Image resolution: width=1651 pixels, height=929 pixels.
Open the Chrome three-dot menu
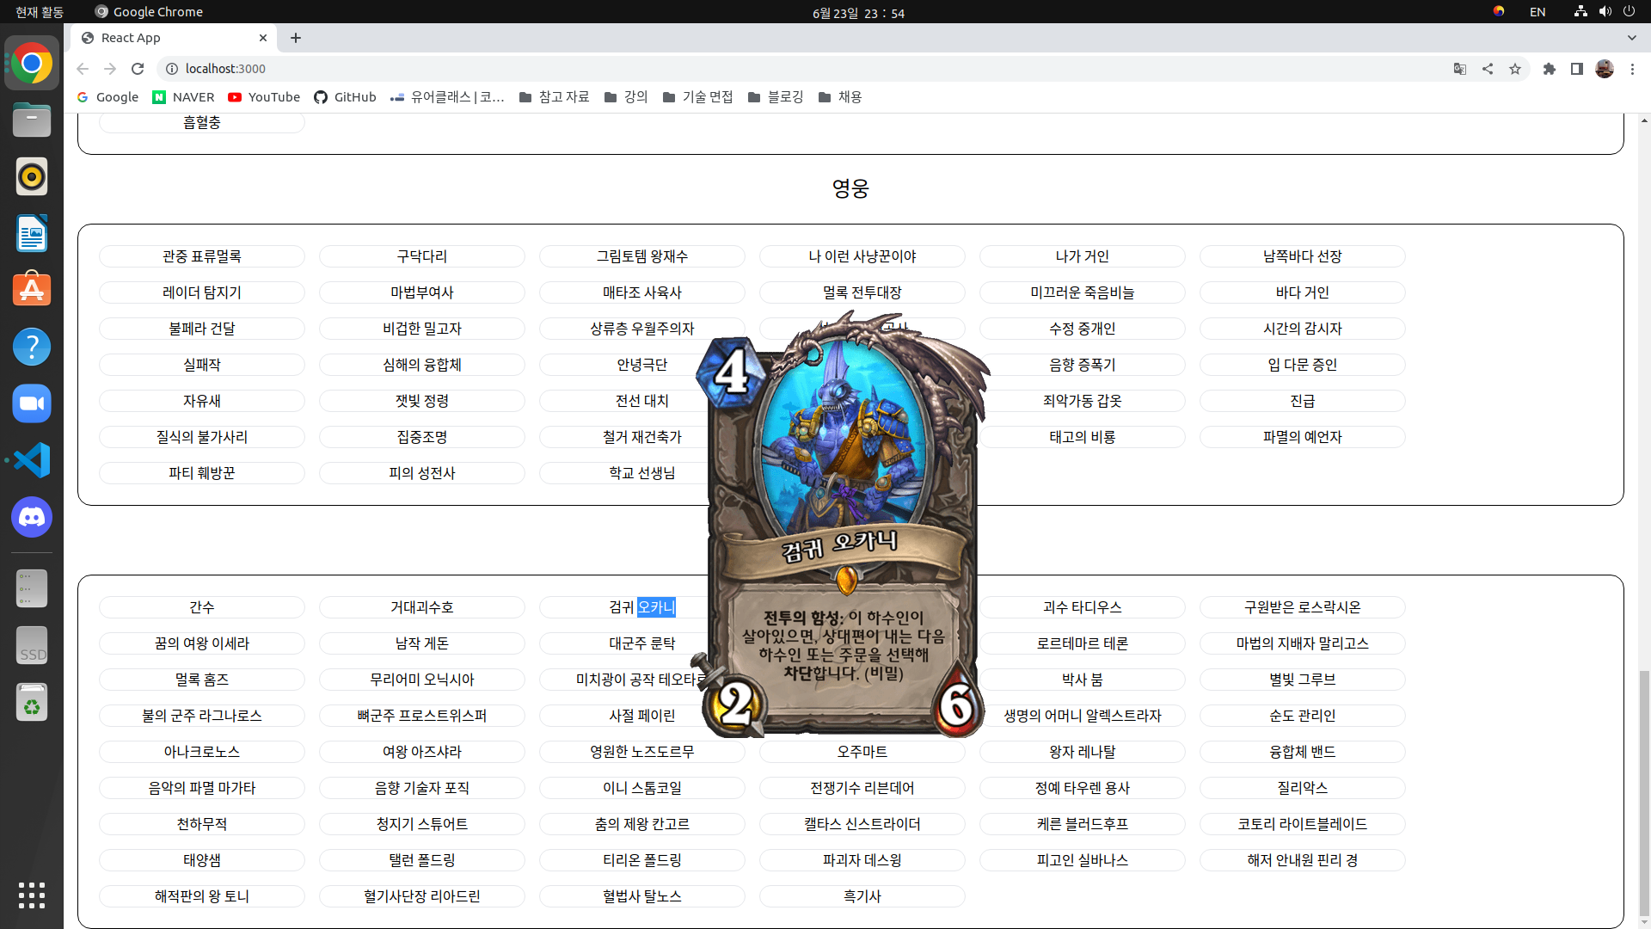point(1632,69)
